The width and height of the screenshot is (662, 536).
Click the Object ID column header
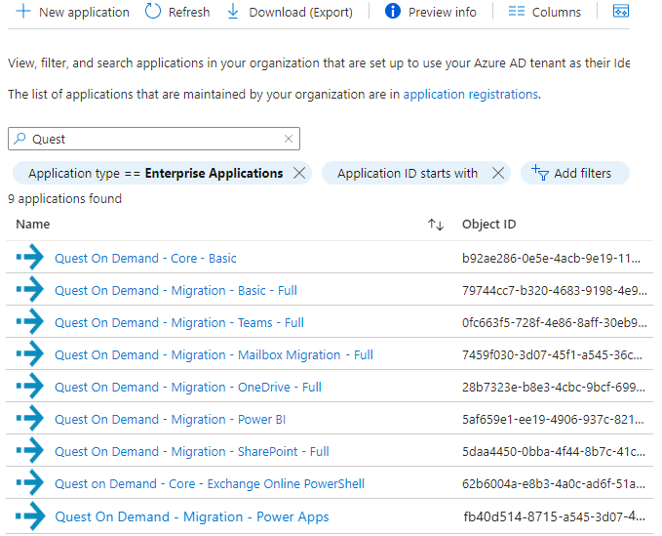[x=488, y=225]
